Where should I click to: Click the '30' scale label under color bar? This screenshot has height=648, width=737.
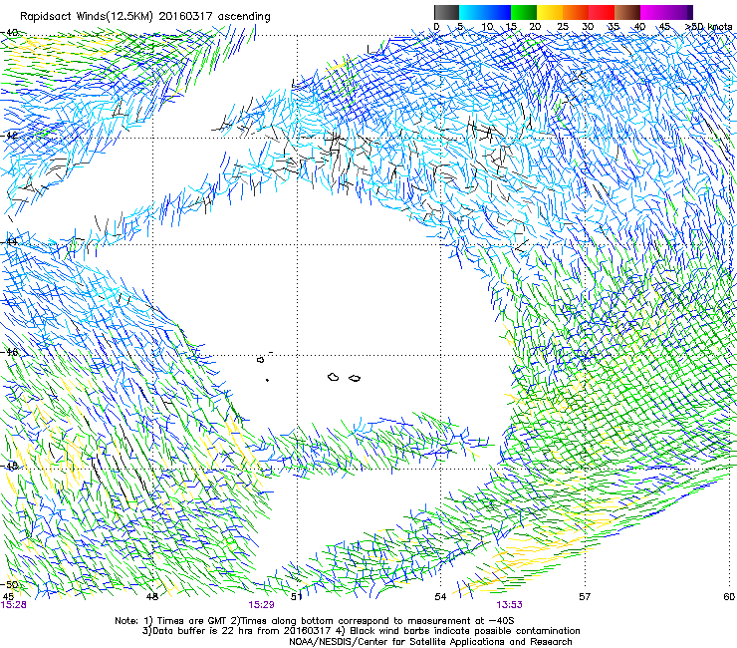click(x=588, y=27)
